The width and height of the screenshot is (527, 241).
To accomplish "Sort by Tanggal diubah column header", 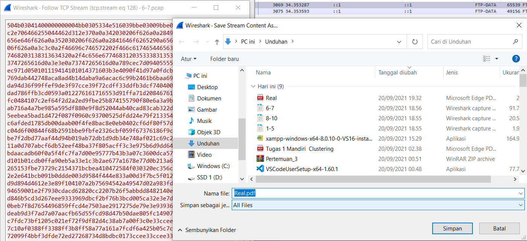I will tap(398, 73).
